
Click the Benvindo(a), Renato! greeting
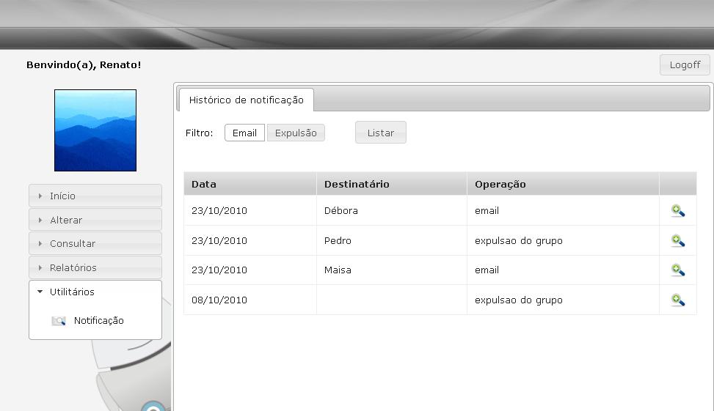[84, 65]
